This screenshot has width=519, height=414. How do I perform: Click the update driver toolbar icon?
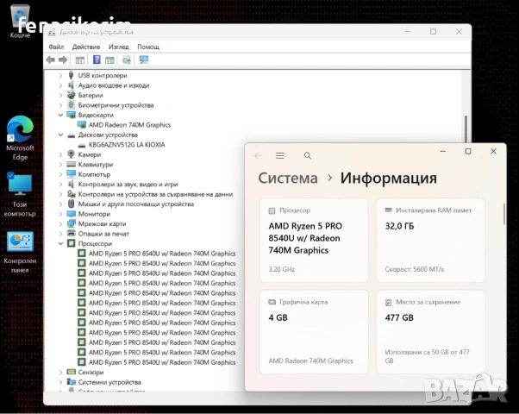click(127, 60)
